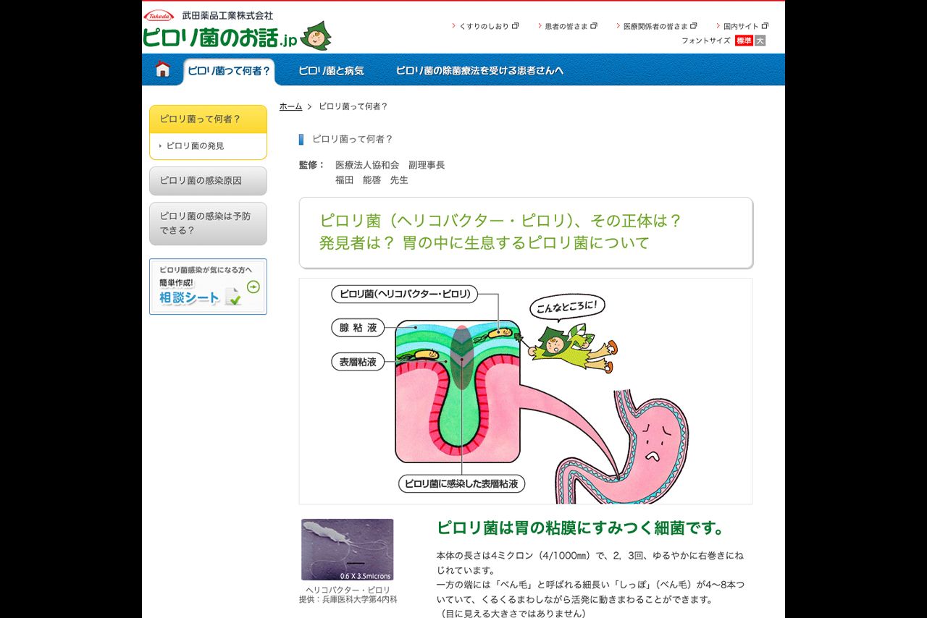927x618 pixels.
Task: Click the green leaf mascot beside the logo
Action: click(x=316, y=35)
